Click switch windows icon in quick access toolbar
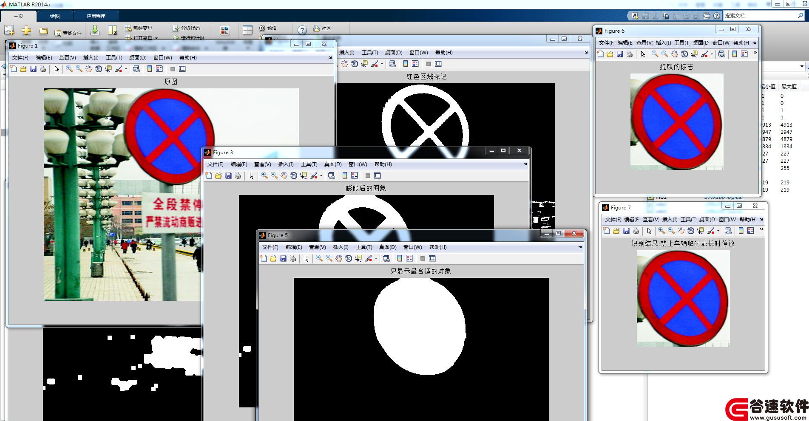Screen dimensions: 809x421 point(707,16)
